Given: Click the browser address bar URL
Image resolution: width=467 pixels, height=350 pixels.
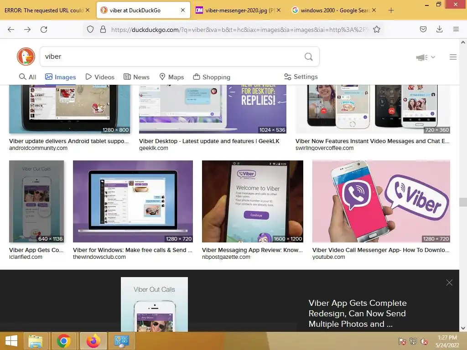Looking at the screenshot, I should pyautogui.click(x=239, y=30).
